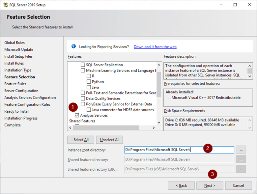
Task: Enable the SQL Server Replication checkbox
Action: tap(83, 65)
